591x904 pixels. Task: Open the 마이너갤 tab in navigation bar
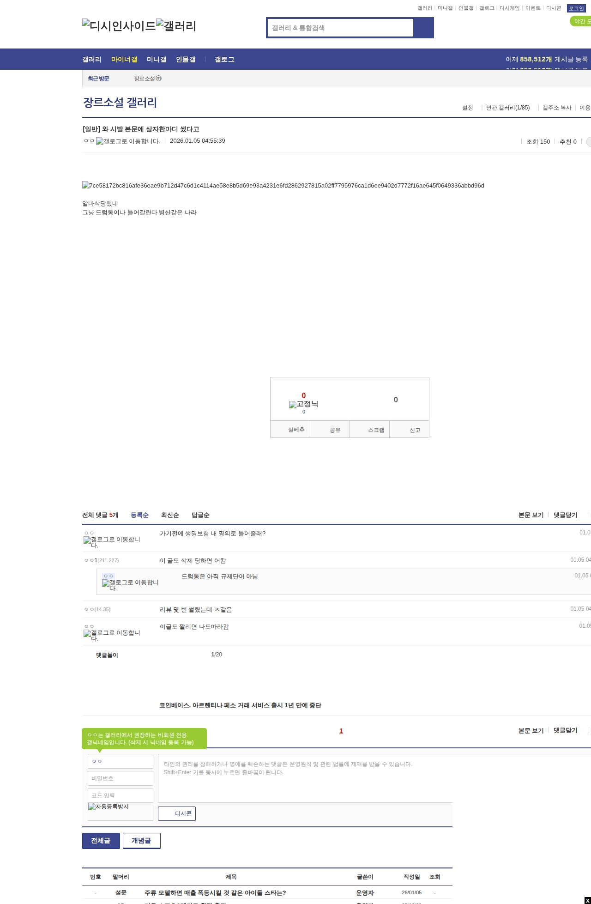pyautogui.click(x=124, y=60)
